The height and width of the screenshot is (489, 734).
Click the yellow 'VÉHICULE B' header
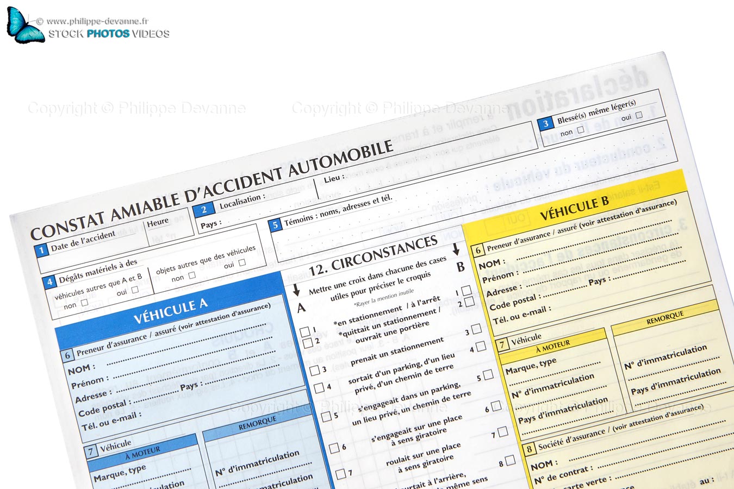[x=574, y=209]
